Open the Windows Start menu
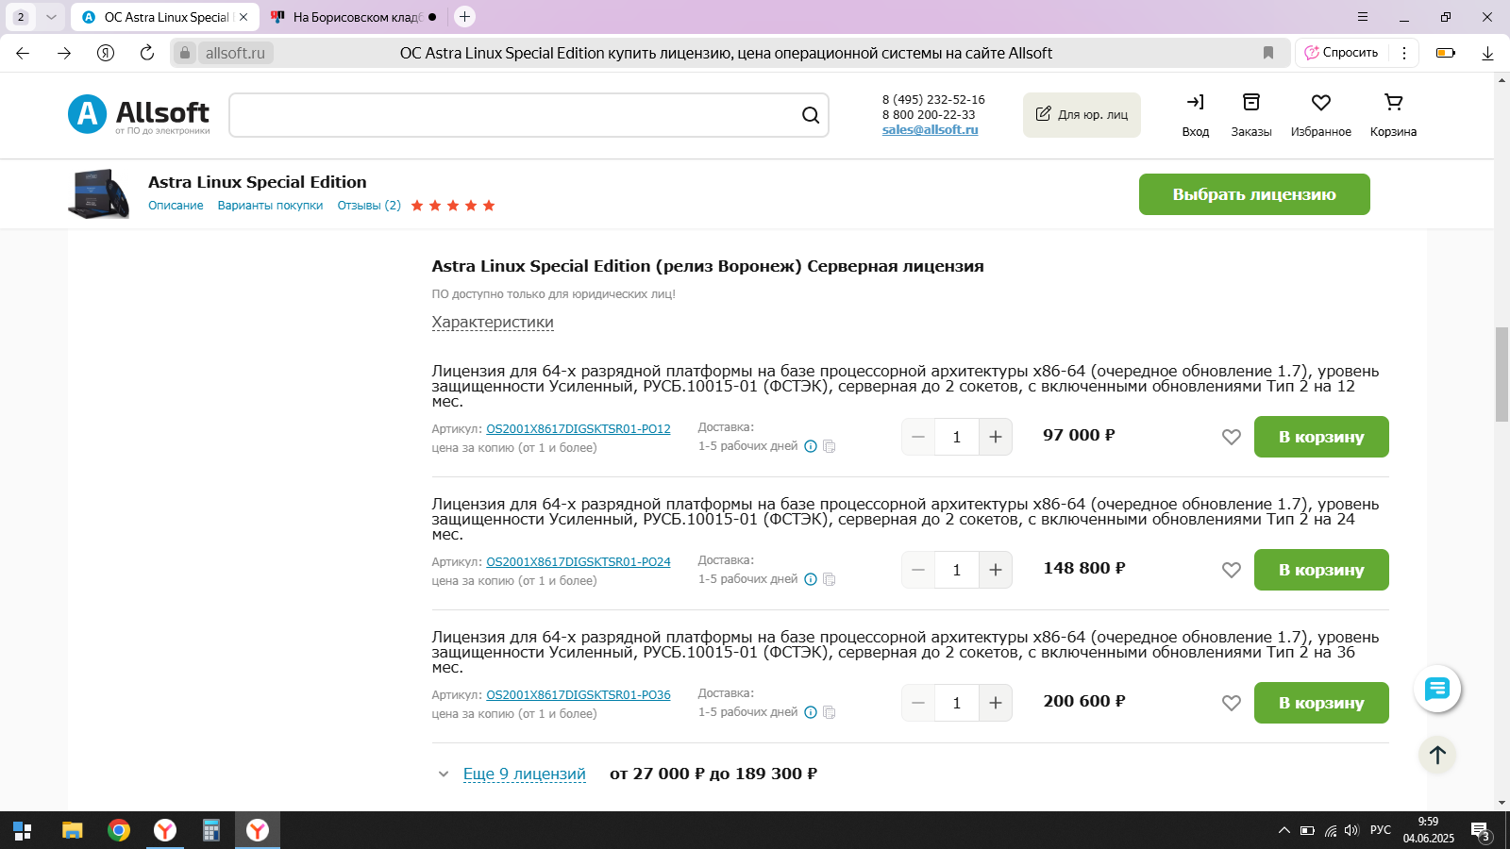The width and height of the screenshot is (1510, 849). click(23, 830)
